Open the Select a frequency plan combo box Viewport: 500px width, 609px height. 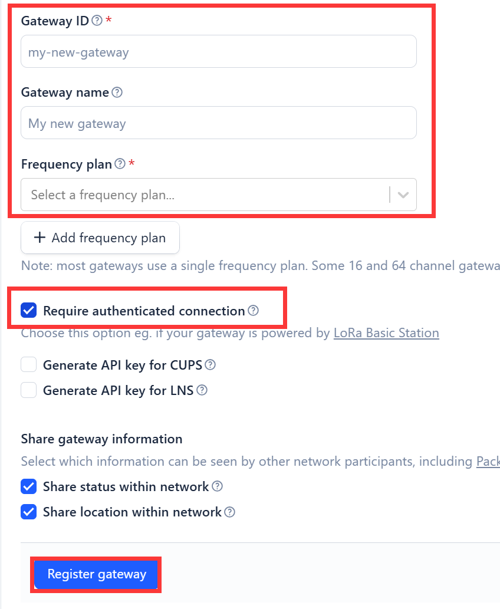point(219,195)
